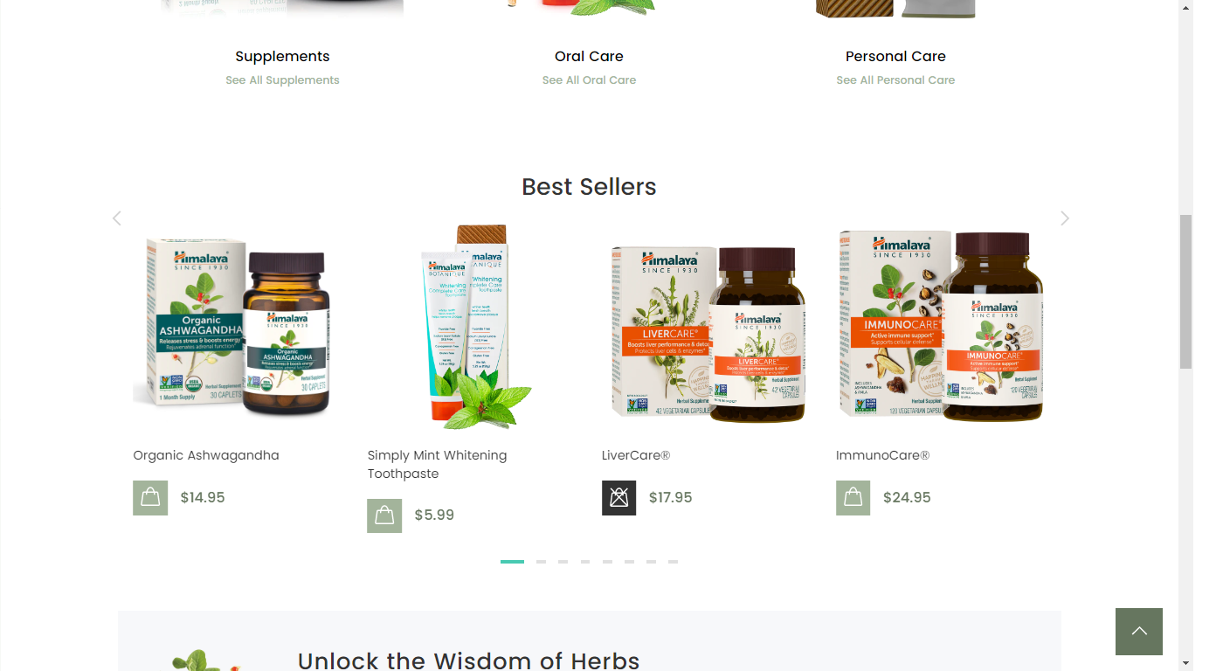The image size is (1223, 671).
Task: Select the active first carousel indicator
Action: tap(512, 562)
